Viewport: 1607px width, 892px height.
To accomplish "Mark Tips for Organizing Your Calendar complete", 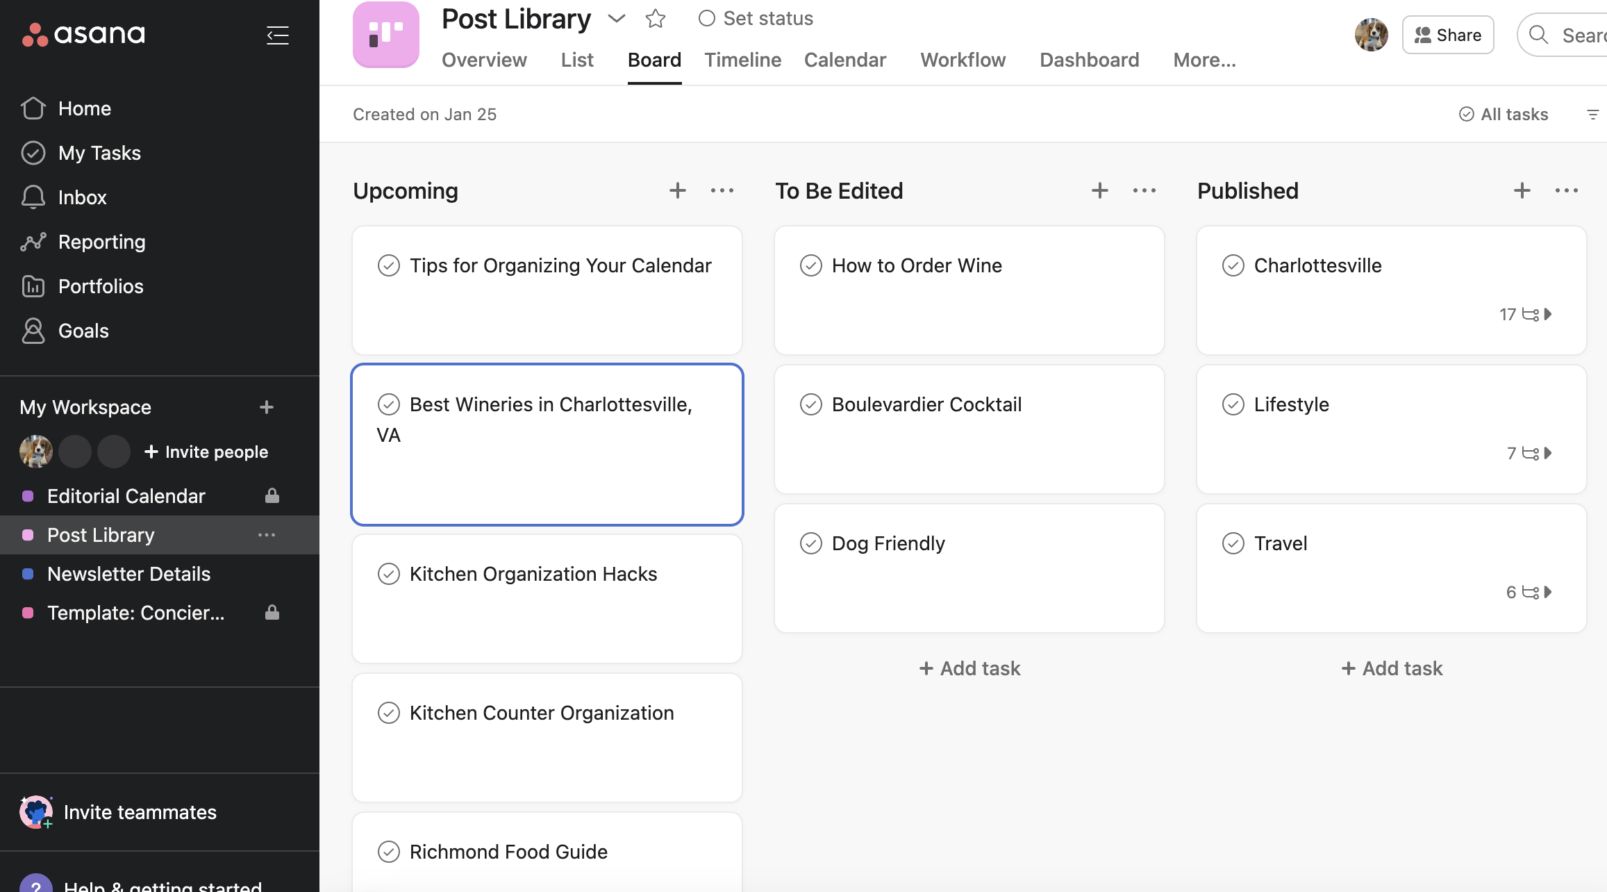I will tap(388, 265).
